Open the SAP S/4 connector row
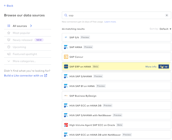This screenshot has width=172, height=140. [x=117, y=37]
